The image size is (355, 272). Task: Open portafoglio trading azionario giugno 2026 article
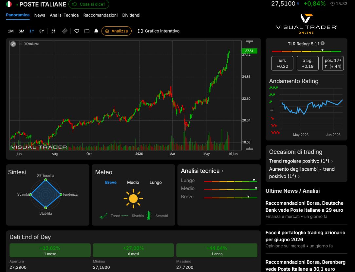pyautogui.click(x=305, y=236)
